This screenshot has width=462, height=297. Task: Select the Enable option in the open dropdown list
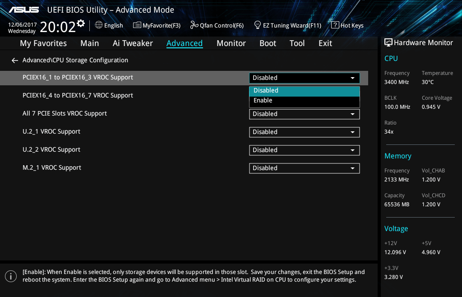[263, 101]
